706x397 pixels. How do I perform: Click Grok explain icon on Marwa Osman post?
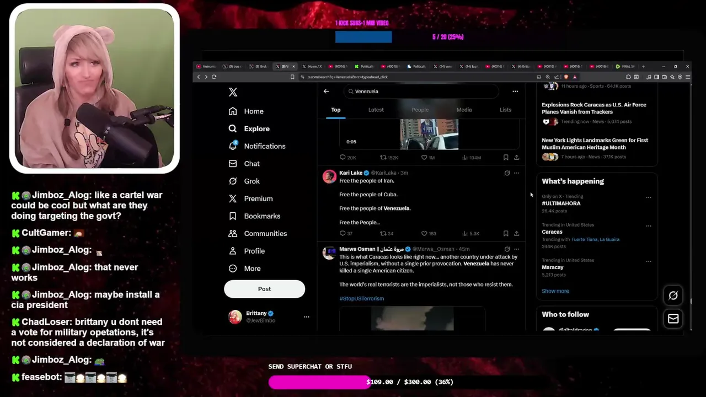click(x=507, y=249)
